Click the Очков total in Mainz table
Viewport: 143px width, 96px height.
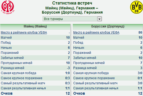pos(35,93)
